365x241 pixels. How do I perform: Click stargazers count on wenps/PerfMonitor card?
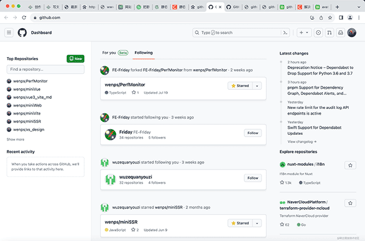[x=135, y=93]
